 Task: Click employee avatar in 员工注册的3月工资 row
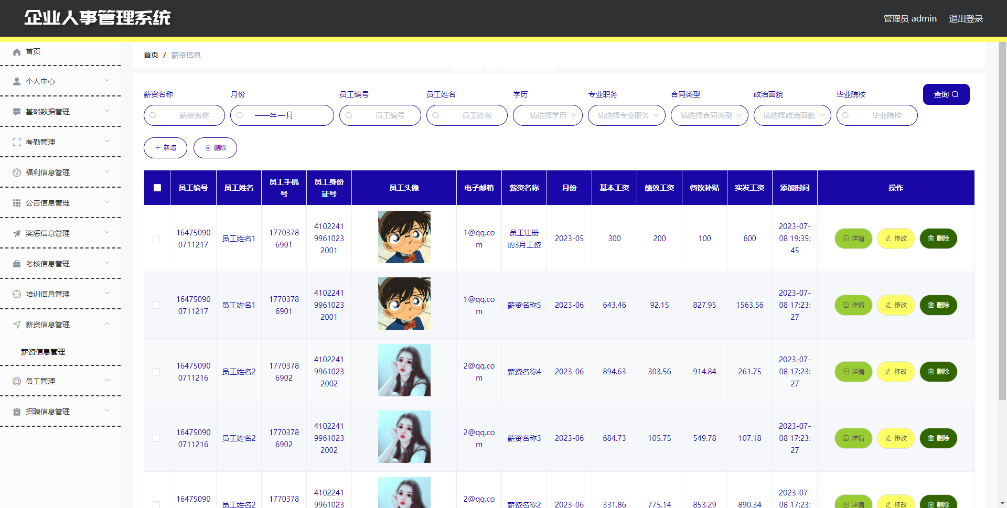click(x=404, y=237)
